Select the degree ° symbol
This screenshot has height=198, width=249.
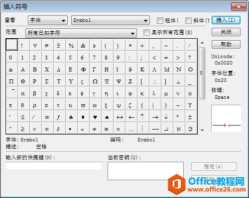pos(179,117)
